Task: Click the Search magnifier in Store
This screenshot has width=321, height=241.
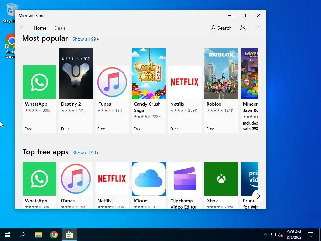Action: pos(213,28)
